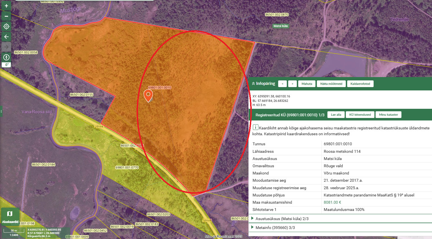The width and height of the screenshot is (432, 239).
Task: Show previous info query result
Action: (x=282, y=84)
